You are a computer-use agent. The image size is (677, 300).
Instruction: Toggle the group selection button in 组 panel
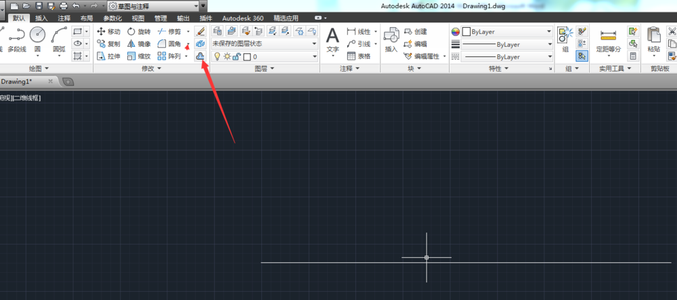coord(582,57)
